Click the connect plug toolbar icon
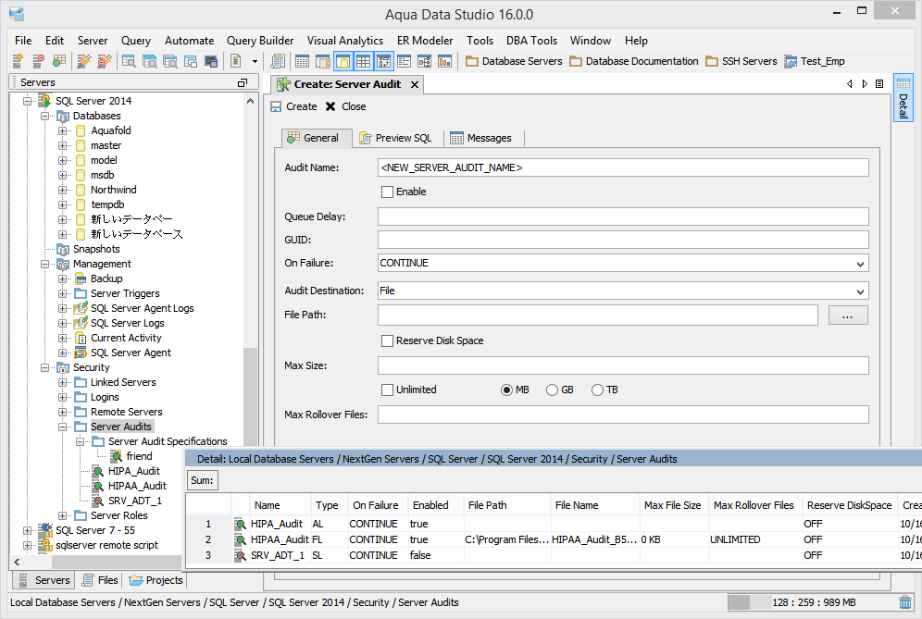Viewport: 922px width, 619px height. pos(84,60)
